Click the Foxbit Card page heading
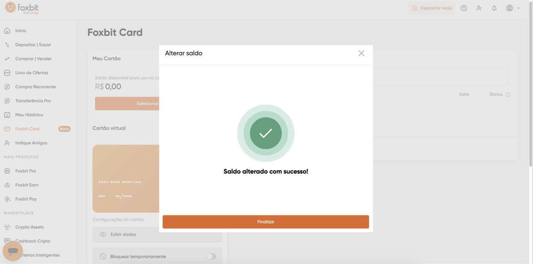This screenshot has width=533, height=264. click(x=115, y=33)
